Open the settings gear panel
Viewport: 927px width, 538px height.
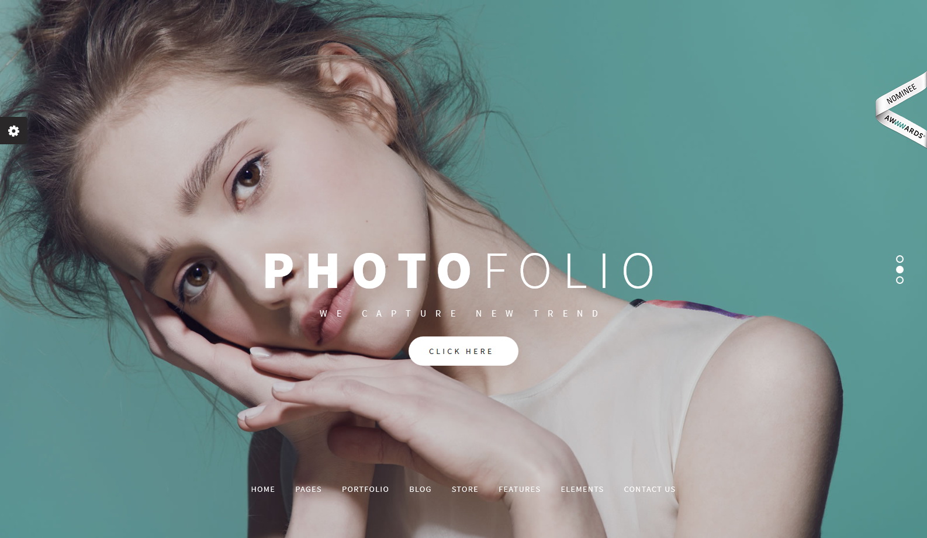click(x=13, y=131)
